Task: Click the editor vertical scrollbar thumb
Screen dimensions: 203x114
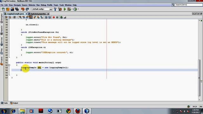Action: [x=199, y=78]
